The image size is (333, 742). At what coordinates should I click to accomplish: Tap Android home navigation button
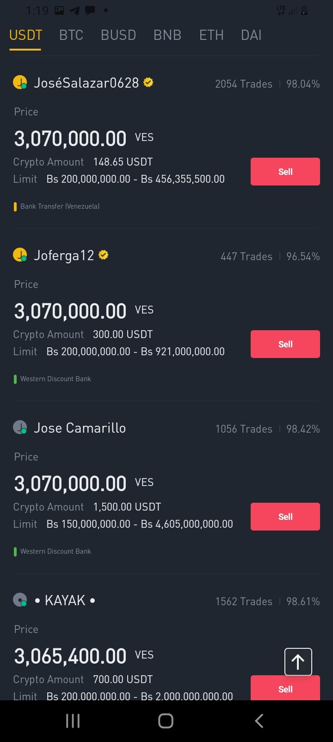pyautogui.click(x=166, y=721)
